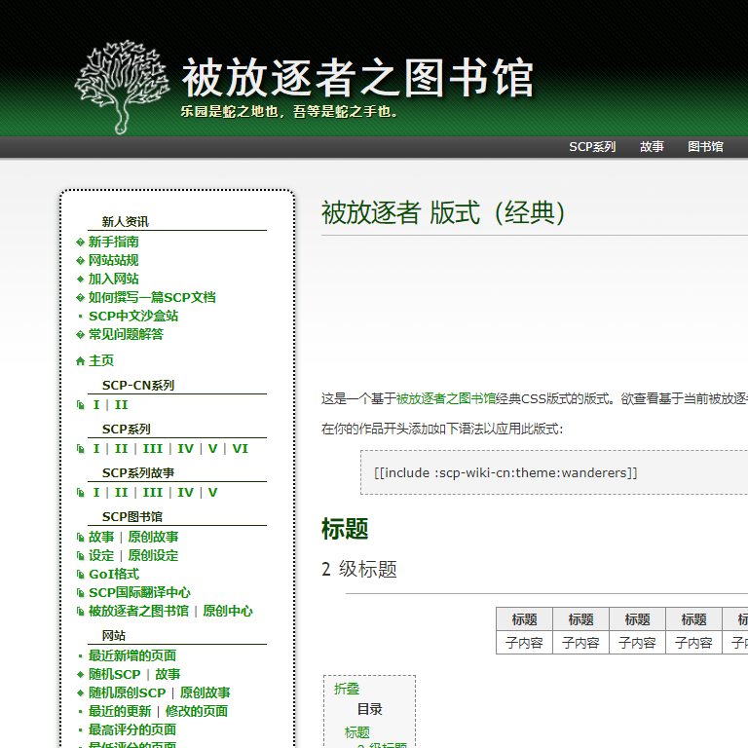748x748 pixels.
Task: Collapse the table of contents via 折叠
Action: click(x=347, y=689)
